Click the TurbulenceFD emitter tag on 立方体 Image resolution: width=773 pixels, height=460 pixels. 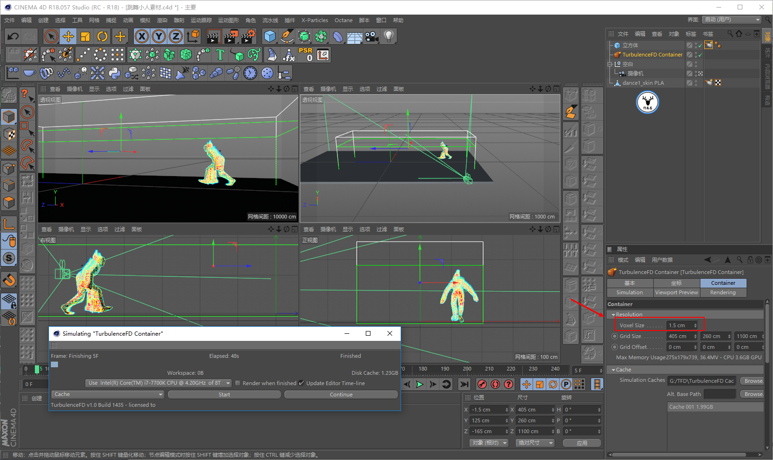[x=708, y=45]
